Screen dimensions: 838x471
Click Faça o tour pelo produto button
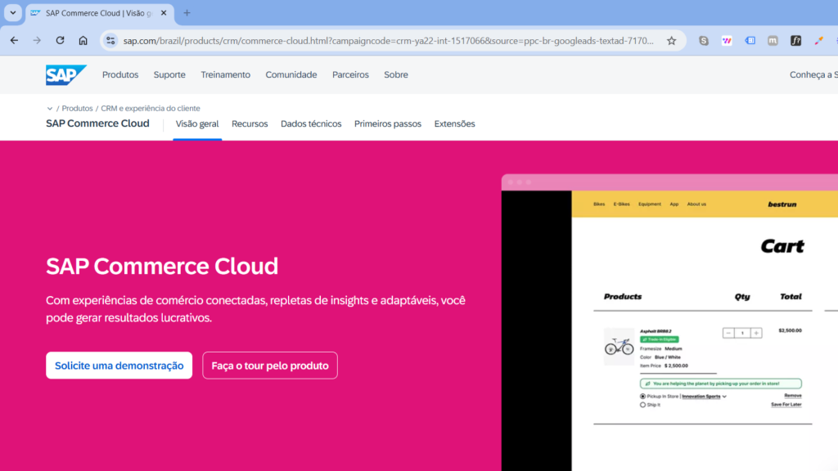coord(270,366)
